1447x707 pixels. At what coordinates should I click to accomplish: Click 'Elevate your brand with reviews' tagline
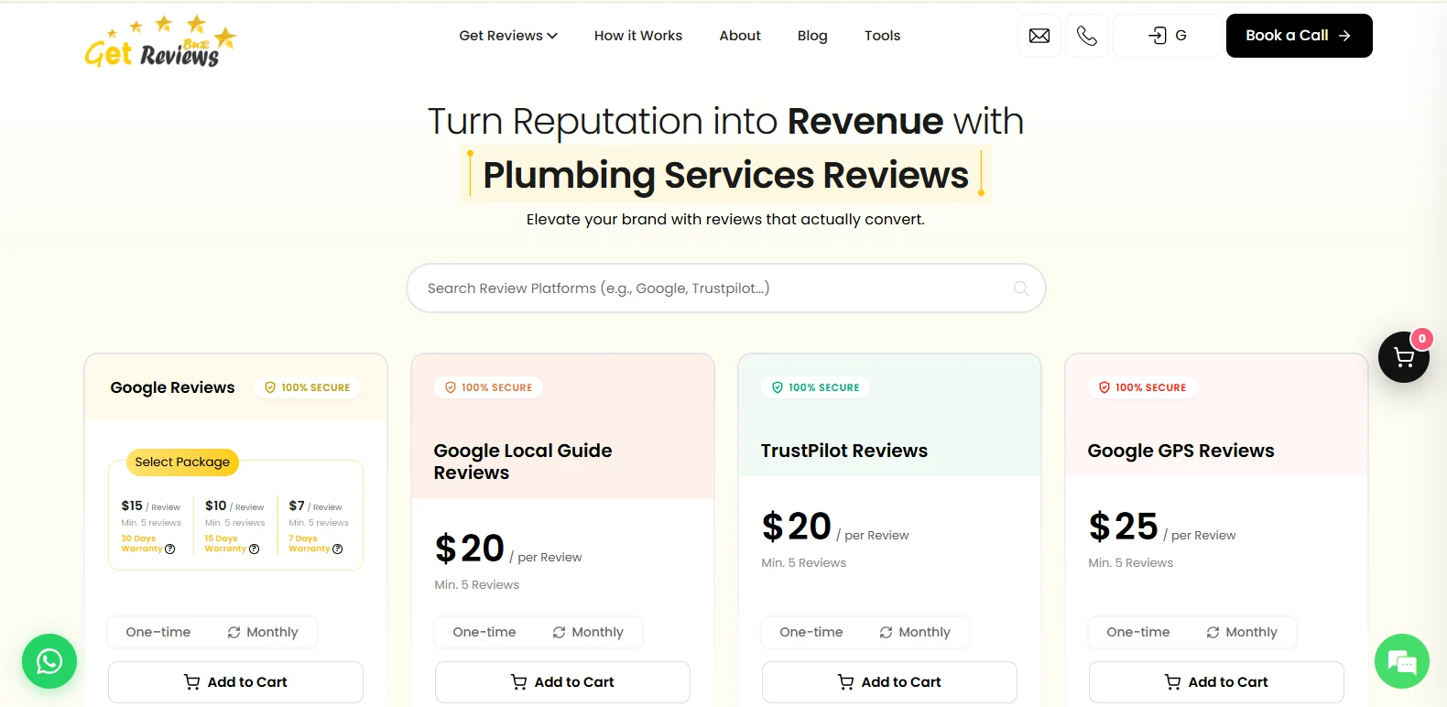click(x=725, y=220)
